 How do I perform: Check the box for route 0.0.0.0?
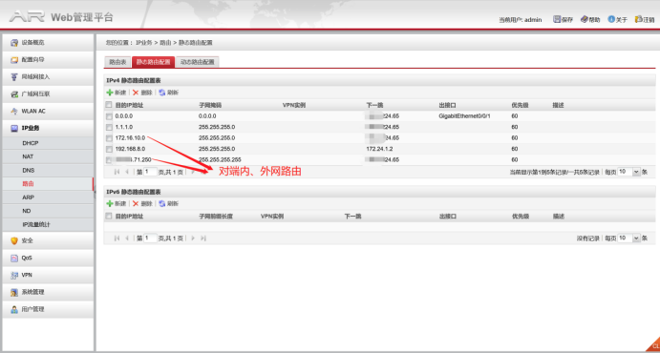tap(109, 116)
